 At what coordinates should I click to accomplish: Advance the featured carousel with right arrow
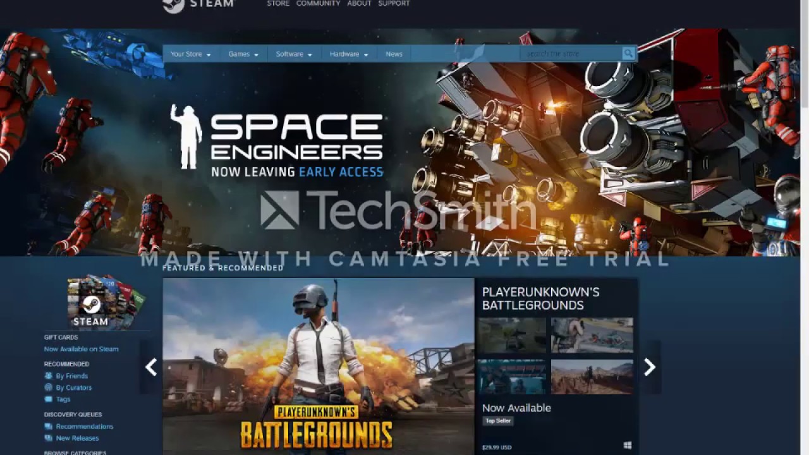tap(650, 367)
